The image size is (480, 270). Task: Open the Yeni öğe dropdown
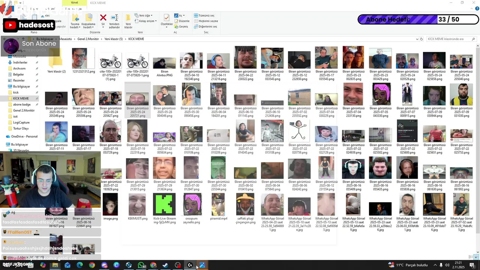click(x=144, y=15)
